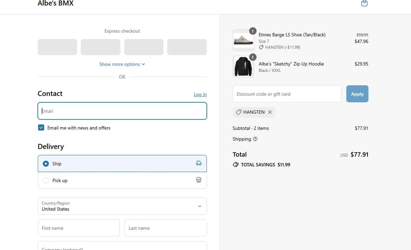Click the Black / XXXL variant text
Image resolution: width=411 pixels, height=250 pixels.
point(270,70)
